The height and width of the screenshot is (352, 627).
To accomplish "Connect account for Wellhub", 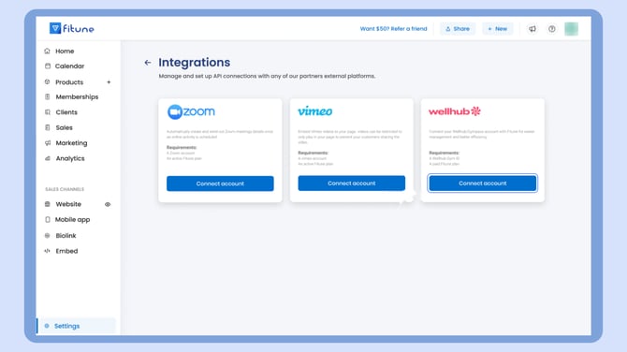I will [x=483, y=183].
